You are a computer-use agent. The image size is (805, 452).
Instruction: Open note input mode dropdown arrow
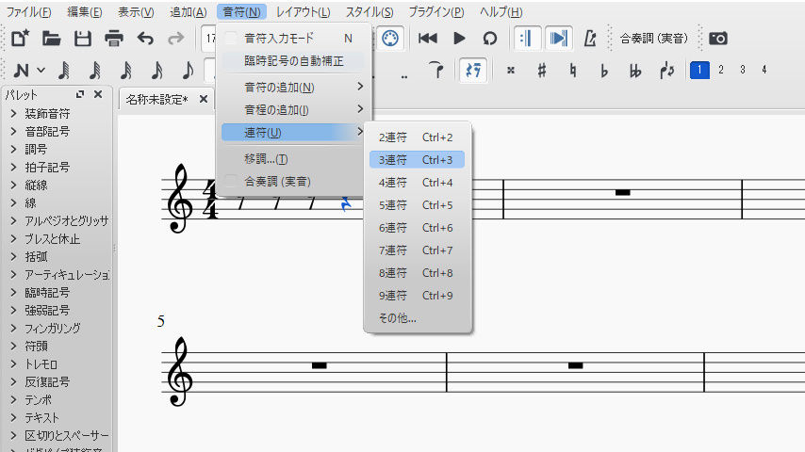tap(41, 70)
